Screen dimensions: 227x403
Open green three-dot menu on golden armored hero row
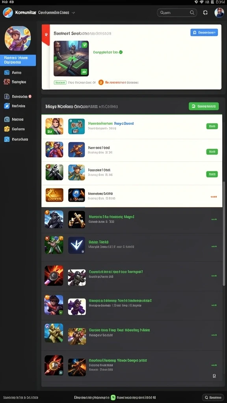click(x=214, y=335)
